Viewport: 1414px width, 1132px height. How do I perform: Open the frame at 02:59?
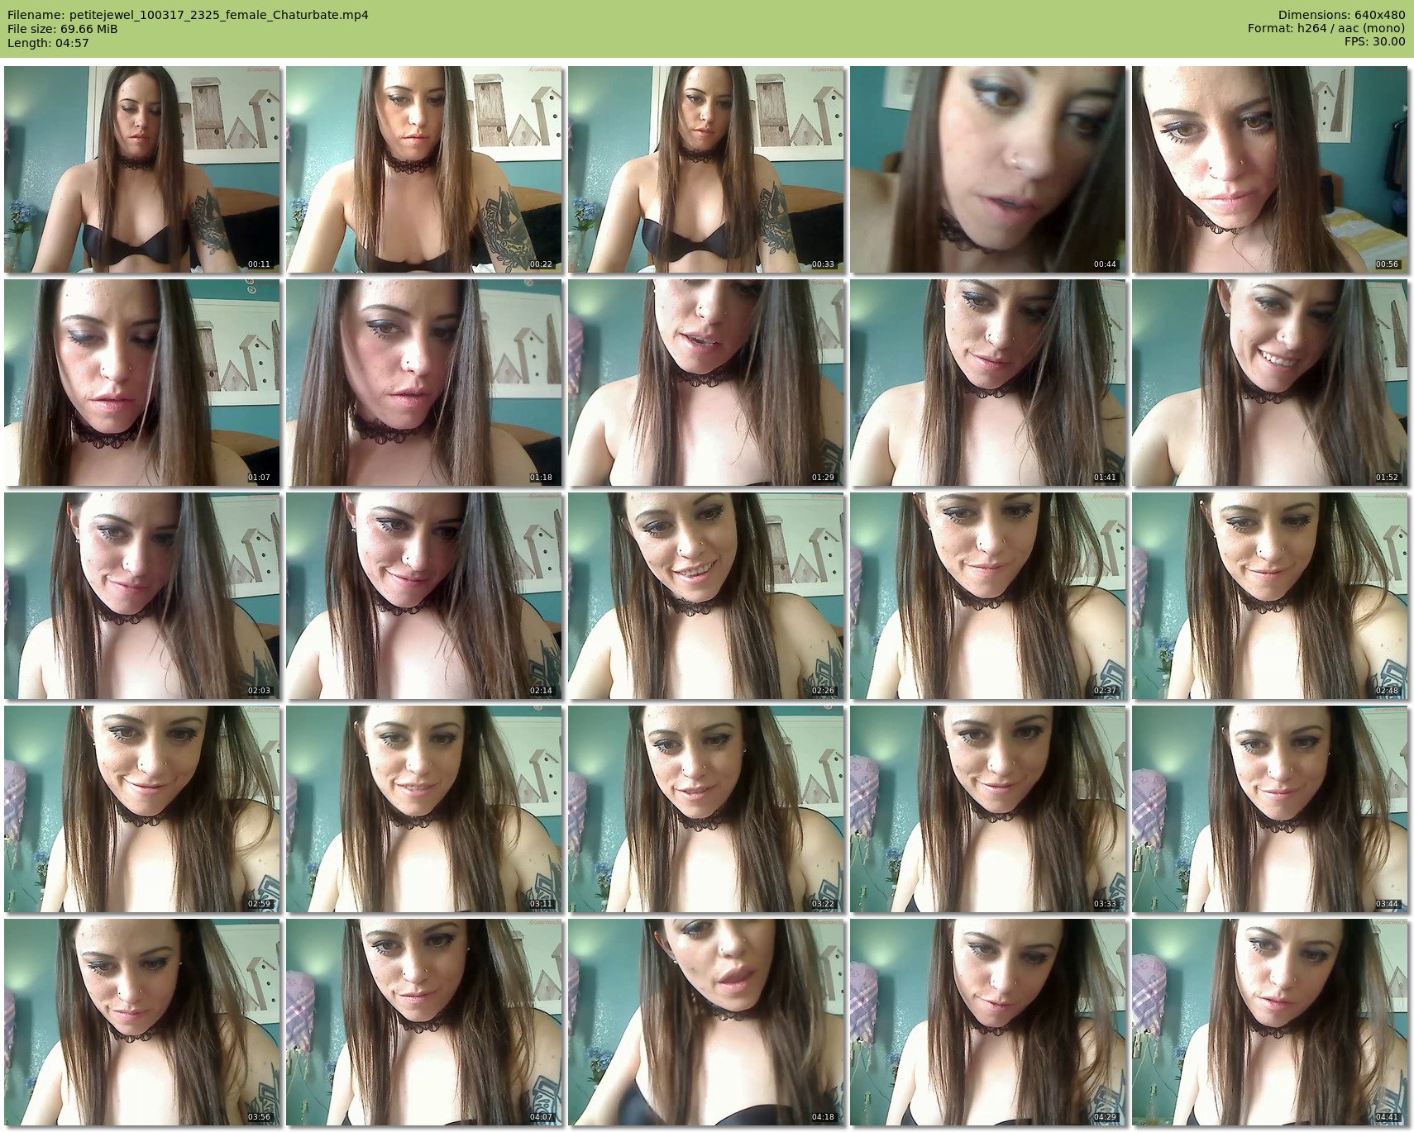tap(142, 809)
